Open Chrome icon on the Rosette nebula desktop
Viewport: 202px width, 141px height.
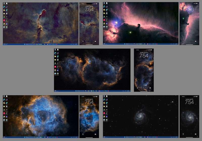[4, 116]
